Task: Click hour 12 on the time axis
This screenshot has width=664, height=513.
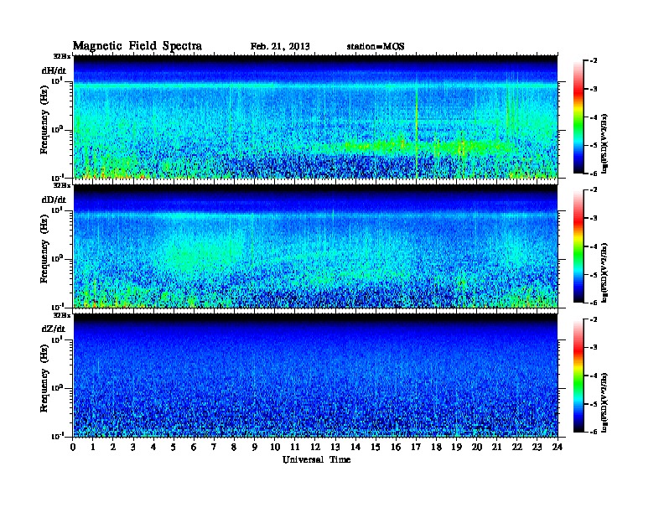Action: (x=315, y=447)
